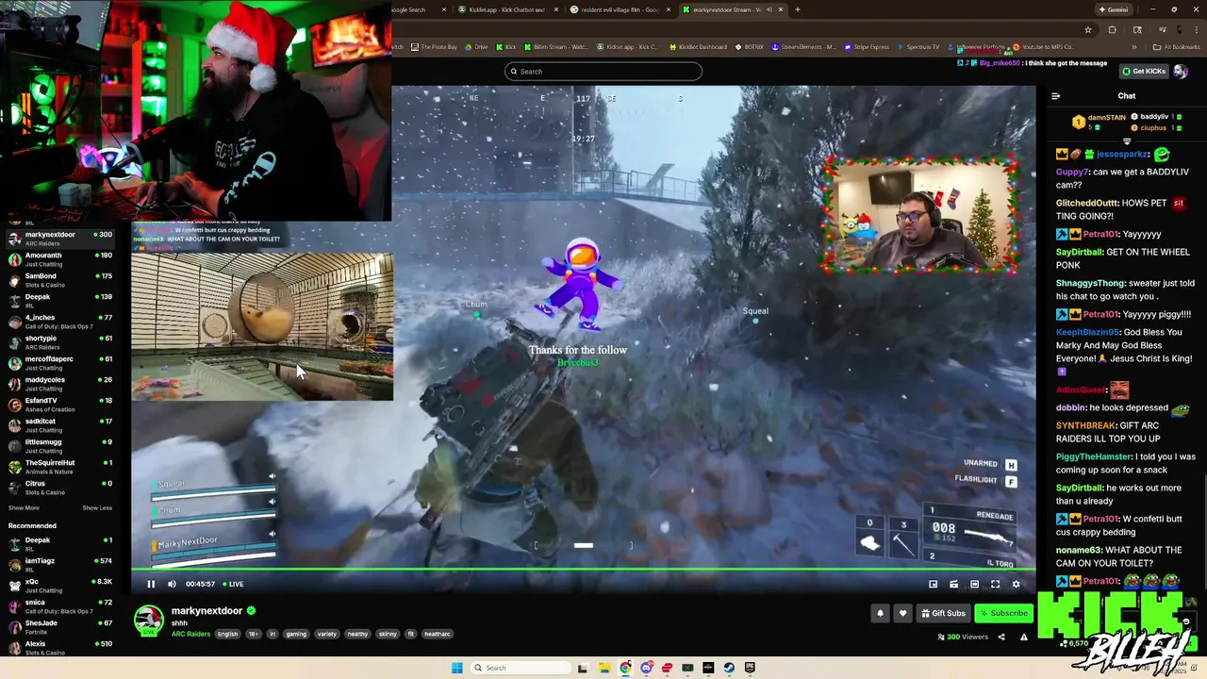1207x679 pixels.
Task: Open recommended channel smica
Action: pyautogui.click(x=60, y=606)
